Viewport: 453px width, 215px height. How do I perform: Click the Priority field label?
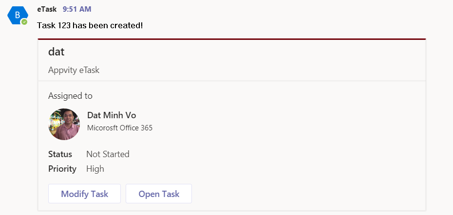coord(62,169)
